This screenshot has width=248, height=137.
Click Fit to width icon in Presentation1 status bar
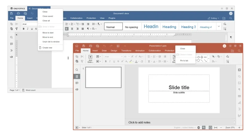click(x=215, y=127)
